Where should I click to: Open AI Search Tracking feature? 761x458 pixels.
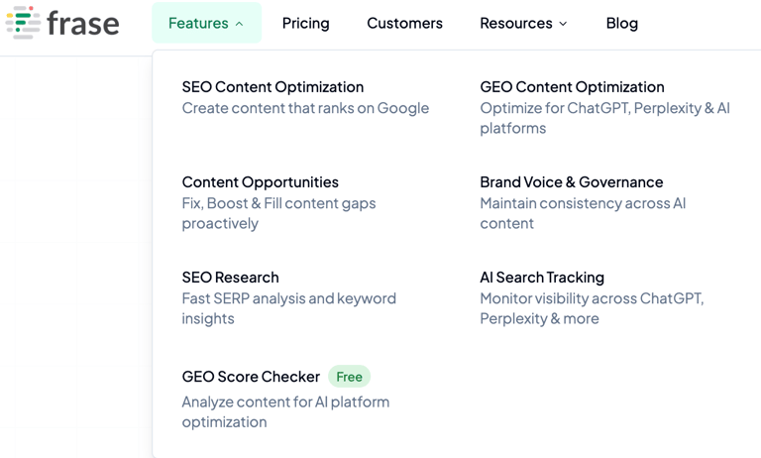541,278
